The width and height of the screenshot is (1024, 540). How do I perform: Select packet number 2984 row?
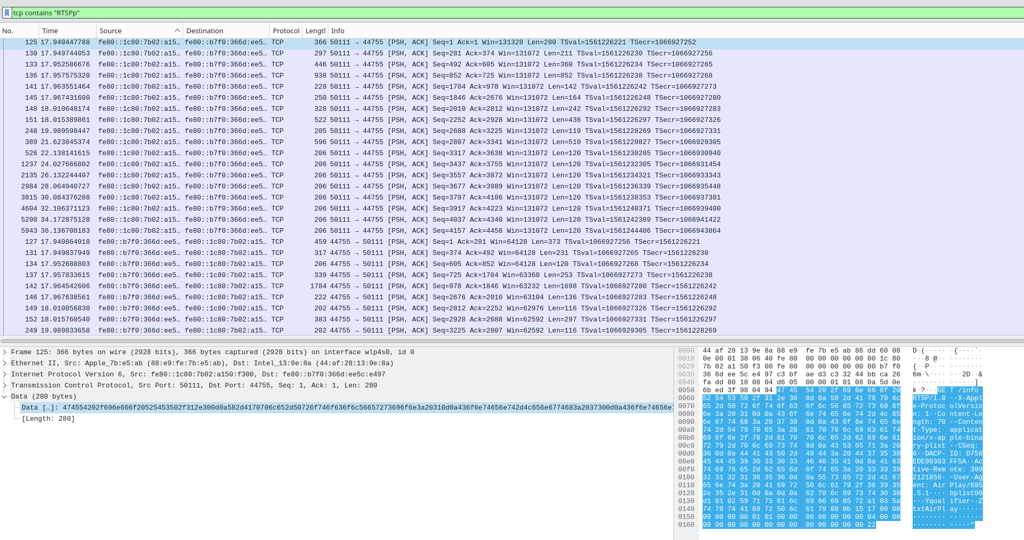512,186
